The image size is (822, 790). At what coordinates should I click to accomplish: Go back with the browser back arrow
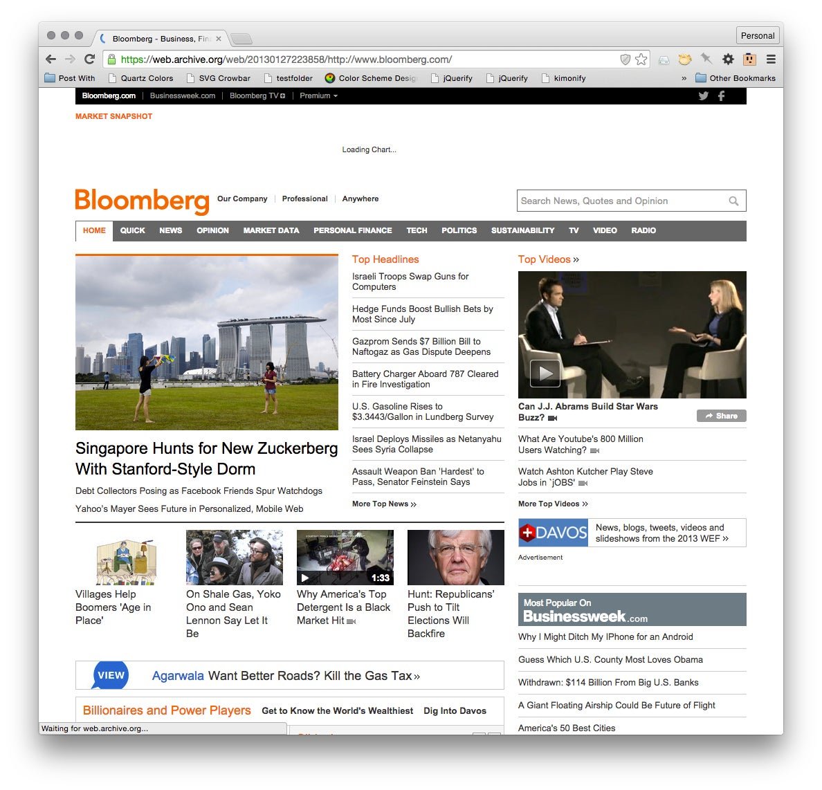point(51,59)
